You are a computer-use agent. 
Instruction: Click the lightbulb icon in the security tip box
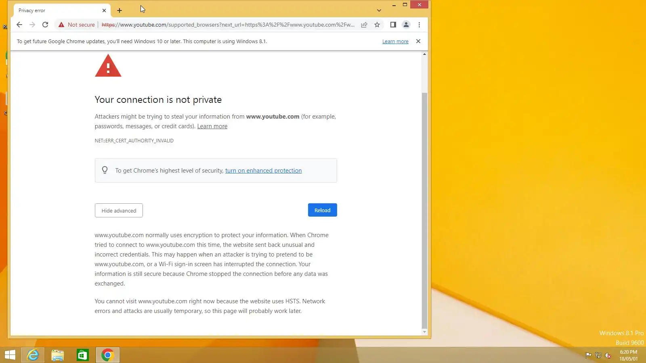105,170
